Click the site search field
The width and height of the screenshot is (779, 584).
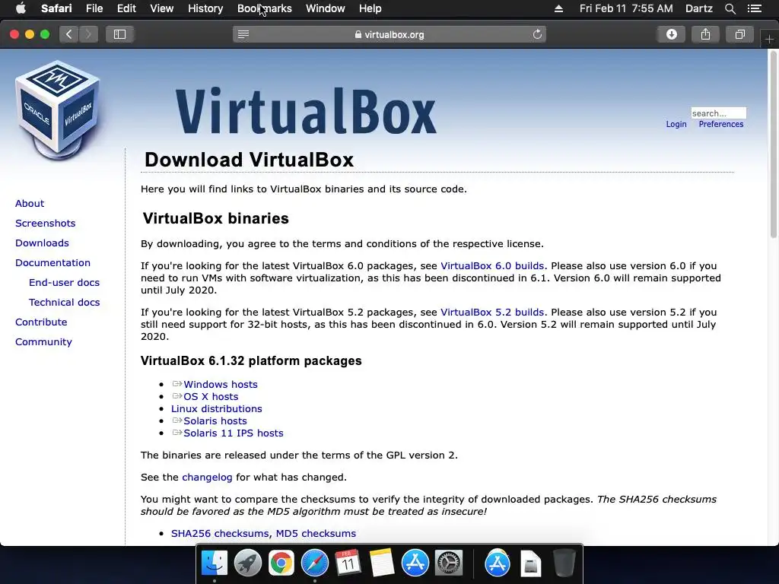(718, 113)
